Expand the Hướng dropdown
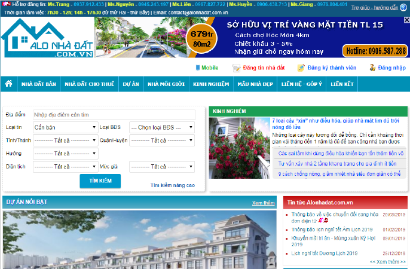 click(65, 154)
